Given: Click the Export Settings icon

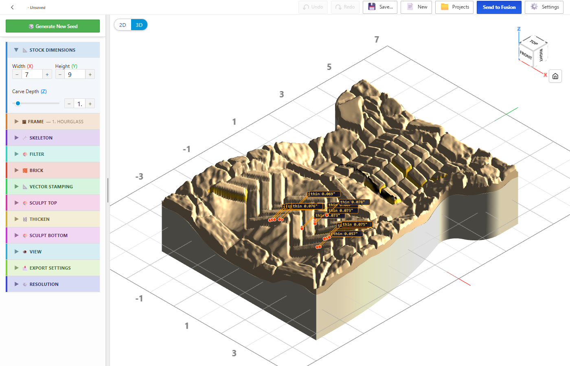Looking at the screenshot, I should (25, 268).
